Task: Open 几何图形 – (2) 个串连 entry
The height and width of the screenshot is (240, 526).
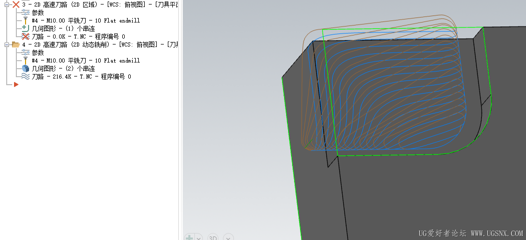Action: [x=63, y=68]
